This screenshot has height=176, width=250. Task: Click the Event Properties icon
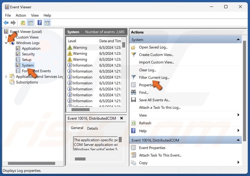[x=133, y=148]
